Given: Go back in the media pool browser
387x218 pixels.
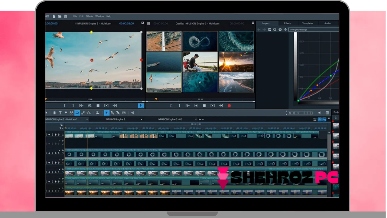Looking at the screenshot, I should point(259,30).
